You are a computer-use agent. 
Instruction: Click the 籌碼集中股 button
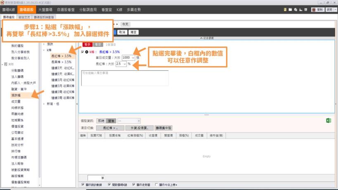(x=163, y=128)
